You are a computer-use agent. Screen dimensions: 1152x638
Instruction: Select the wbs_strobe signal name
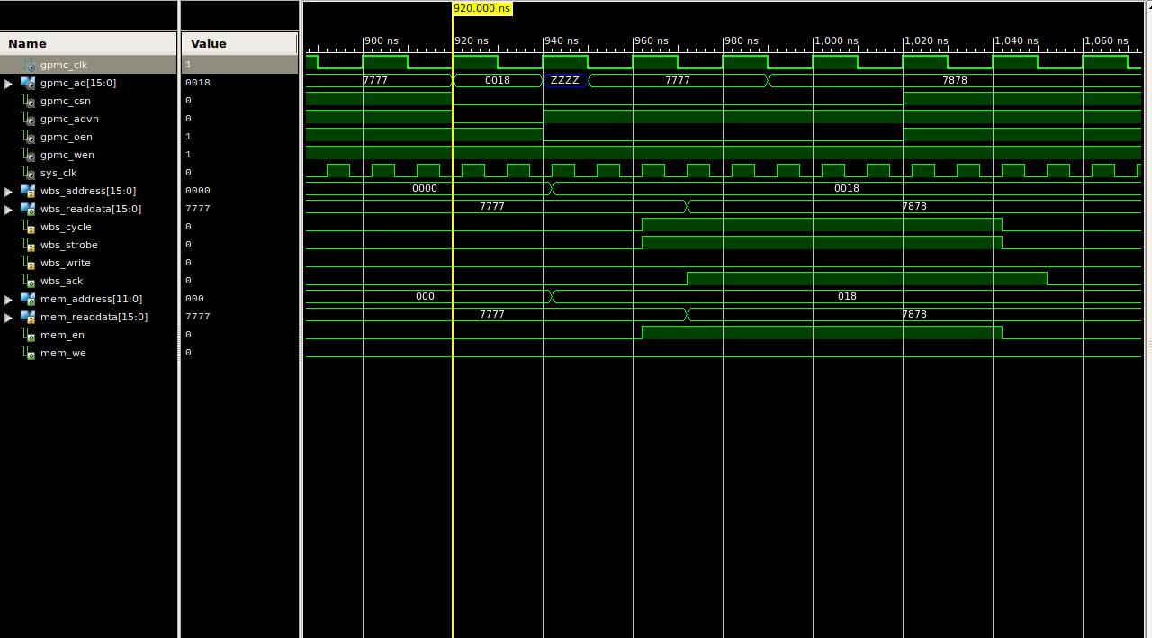(69, 245)
